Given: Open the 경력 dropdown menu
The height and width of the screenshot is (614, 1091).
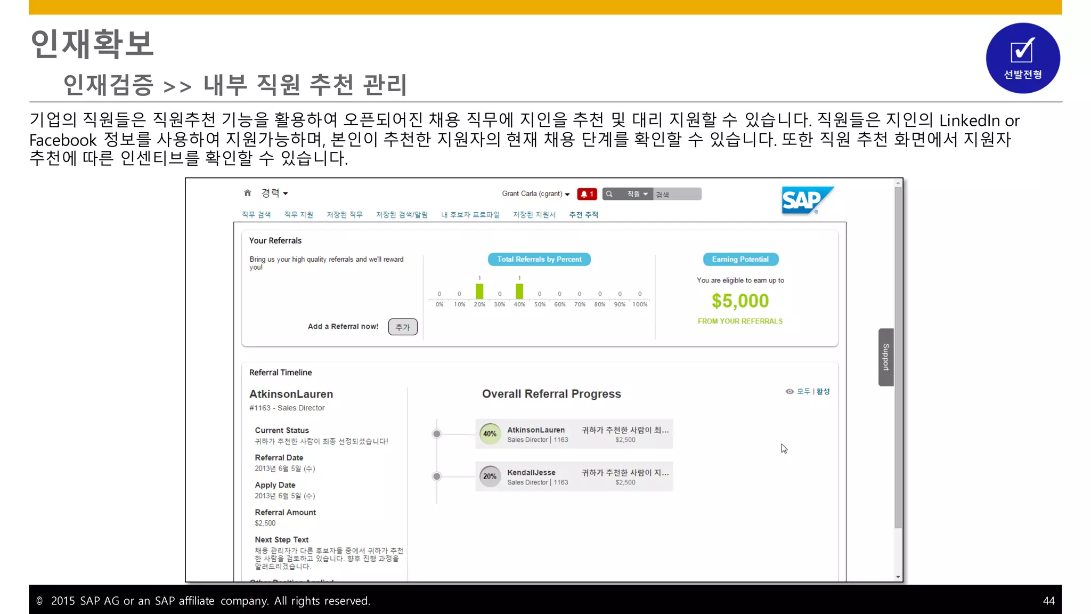Looking at the screenshot, I should point(274,193).
